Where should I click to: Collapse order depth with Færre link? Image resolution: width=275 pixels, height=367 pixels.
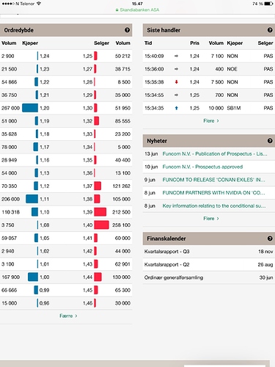[68, 316]
